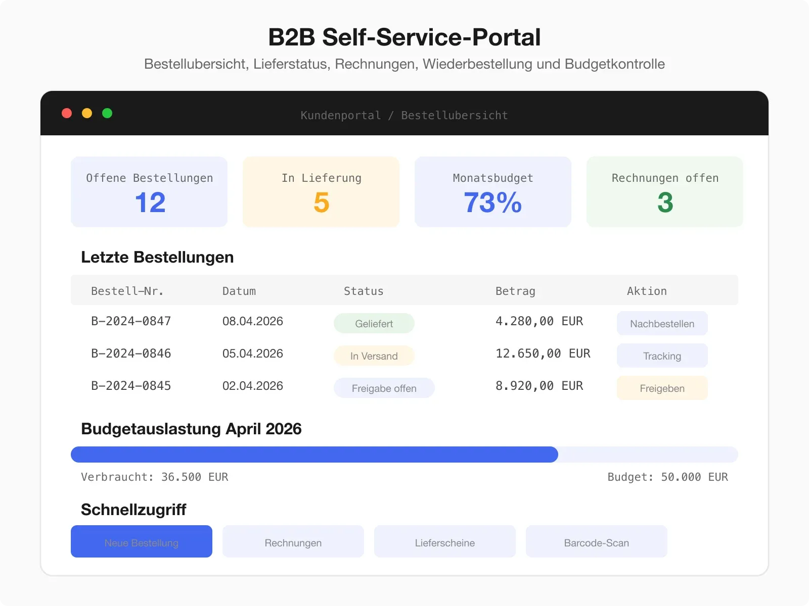The height and width of the screenshot is (606, 809).
Task: Click the green traffic light button
Action: click(x=107, y=113)
